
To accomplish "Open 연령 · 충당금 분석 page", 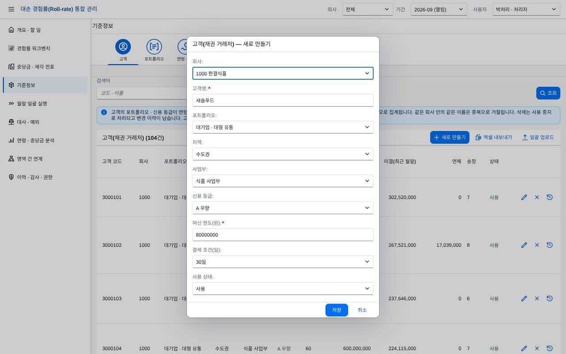I will coord(45,140).
